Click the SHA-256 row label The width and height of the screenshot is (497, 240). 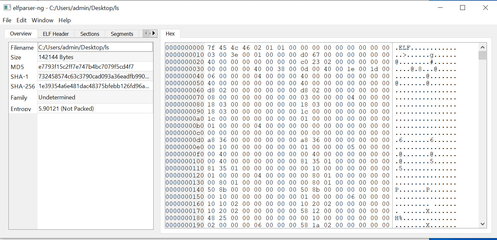click(x=23, y=86)
